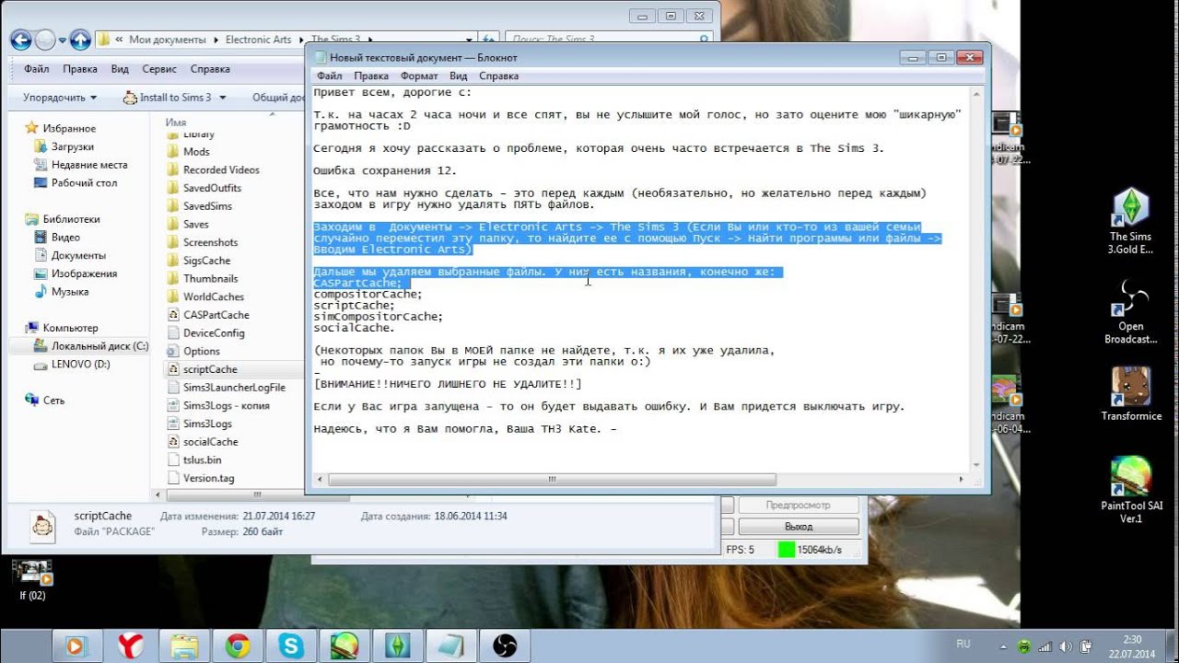
Task: Open Справка menu in Explorer window
Action: [x=210, y=69]
